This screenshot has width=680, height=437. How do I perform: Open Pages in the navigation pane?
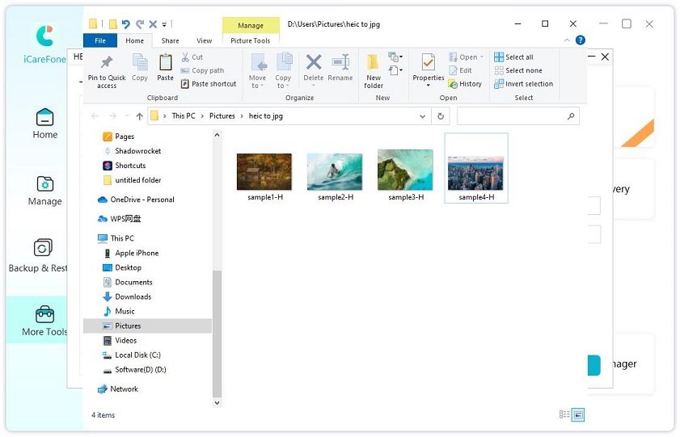tap(118, 137)
